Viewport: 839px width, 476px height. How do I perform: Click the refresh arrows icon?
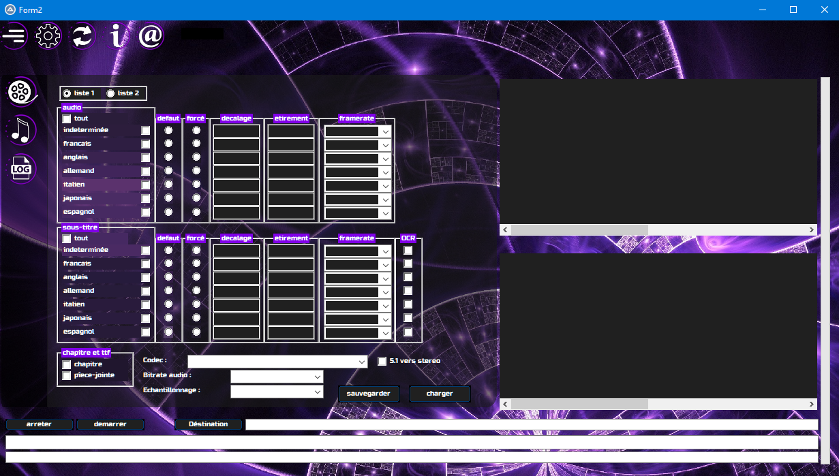coord(82,36)
